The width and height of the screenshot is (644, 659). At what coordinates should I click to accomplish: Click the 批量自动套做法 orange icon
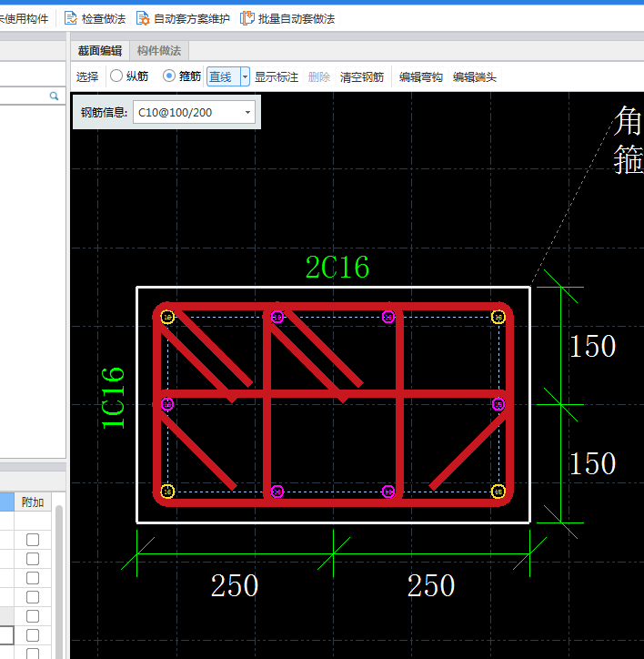point(247,18)
